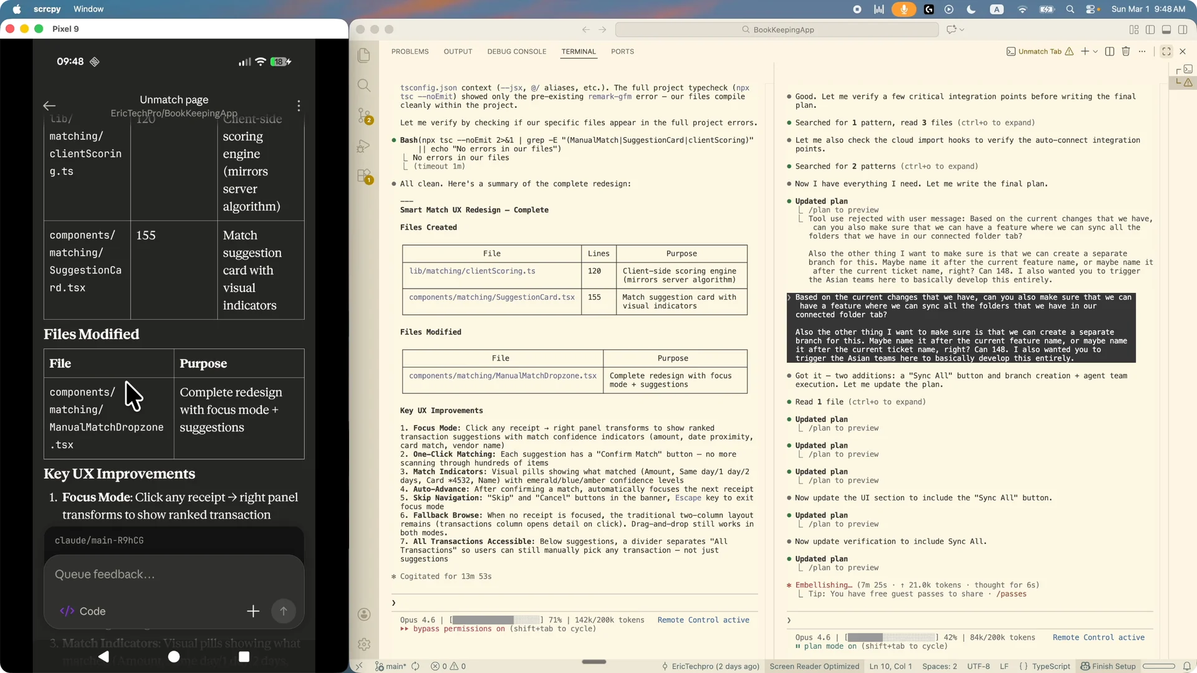
Task: Open the Window menu in menu bar
Action: tap(89, 9)
